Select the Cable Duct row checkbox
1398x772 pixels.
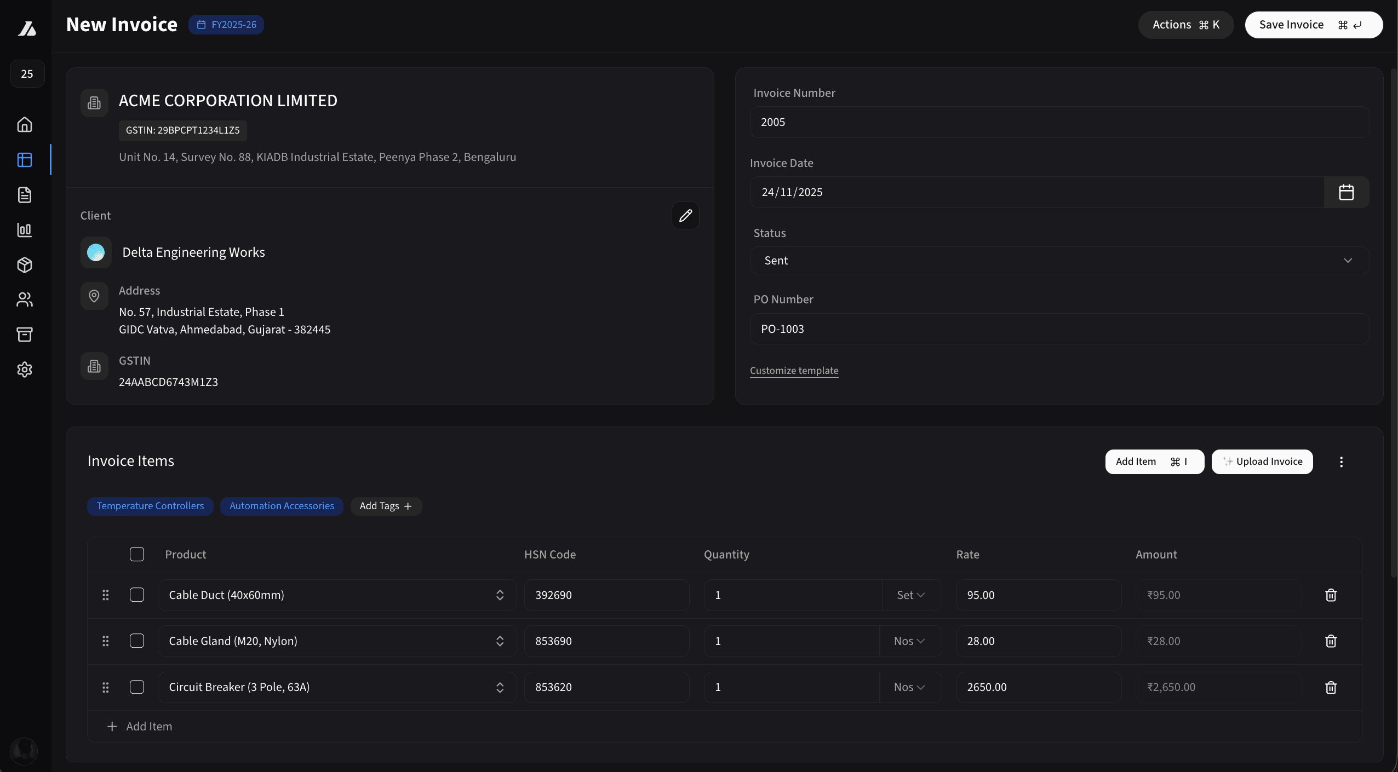(136, 595)
